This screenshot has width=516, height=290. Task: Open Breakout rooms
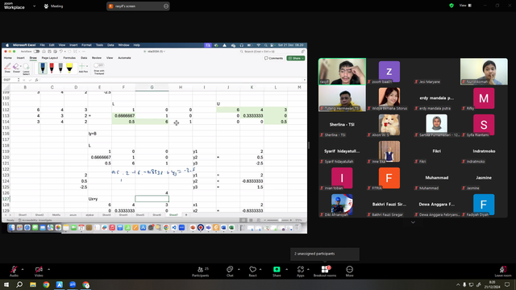click(x=325, y=271)
